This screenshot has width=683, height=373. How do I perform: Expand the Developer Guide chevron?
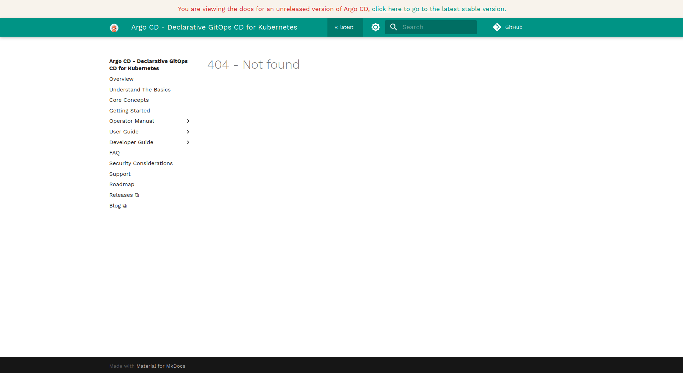click(x=188, y=142)
